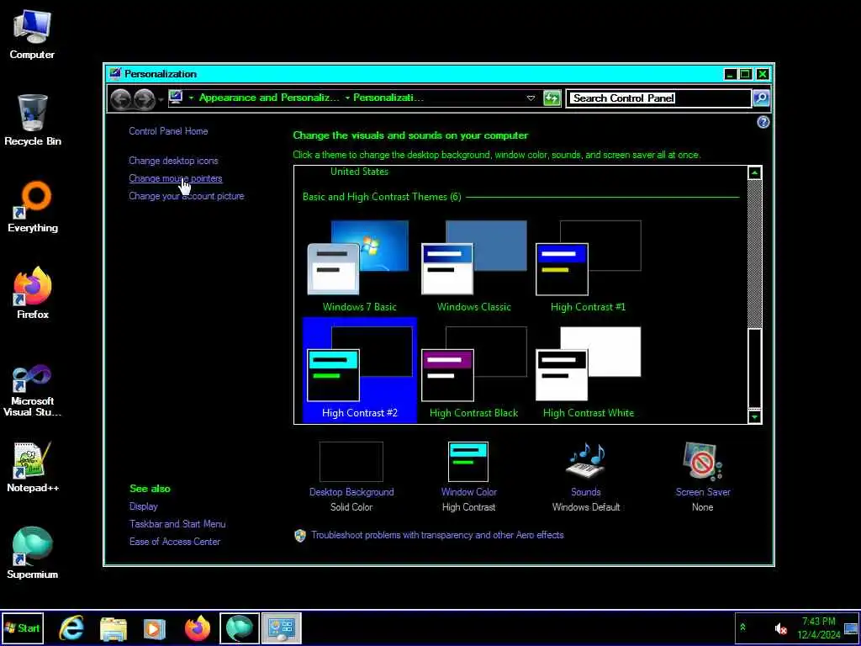Image resolution: width=861 pixels, height=646 pixels.
Task: Open address bar previous locations dropdown
Action: (531, 98)
